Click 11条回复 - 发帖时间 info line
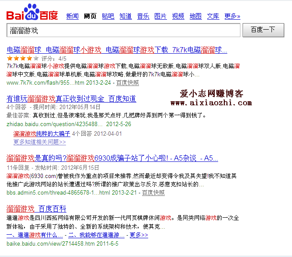 [x=53, y=168]
